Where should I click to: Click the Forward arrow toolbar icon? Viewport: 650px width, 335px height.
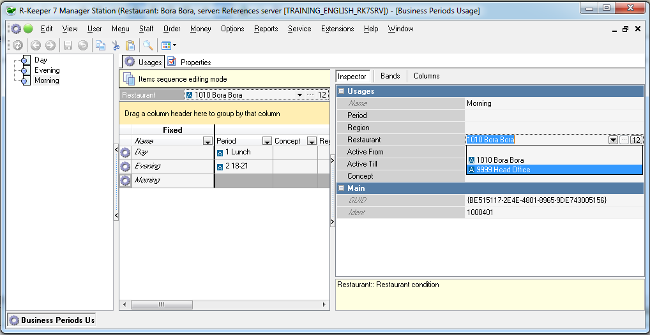pos(50,45)
